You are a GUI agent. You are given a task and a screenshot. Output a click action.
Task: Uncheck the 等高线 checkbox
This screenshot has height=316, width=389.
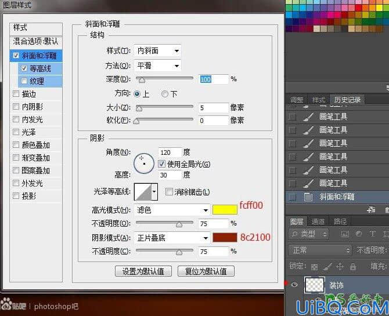pos(24,68)
